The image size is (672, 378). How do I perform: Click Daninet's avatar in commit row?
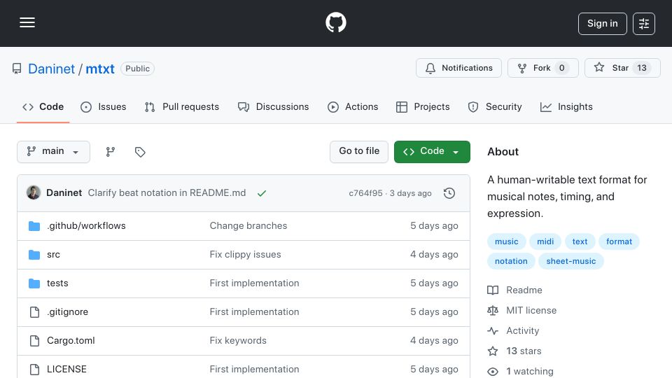pos(34,193)
